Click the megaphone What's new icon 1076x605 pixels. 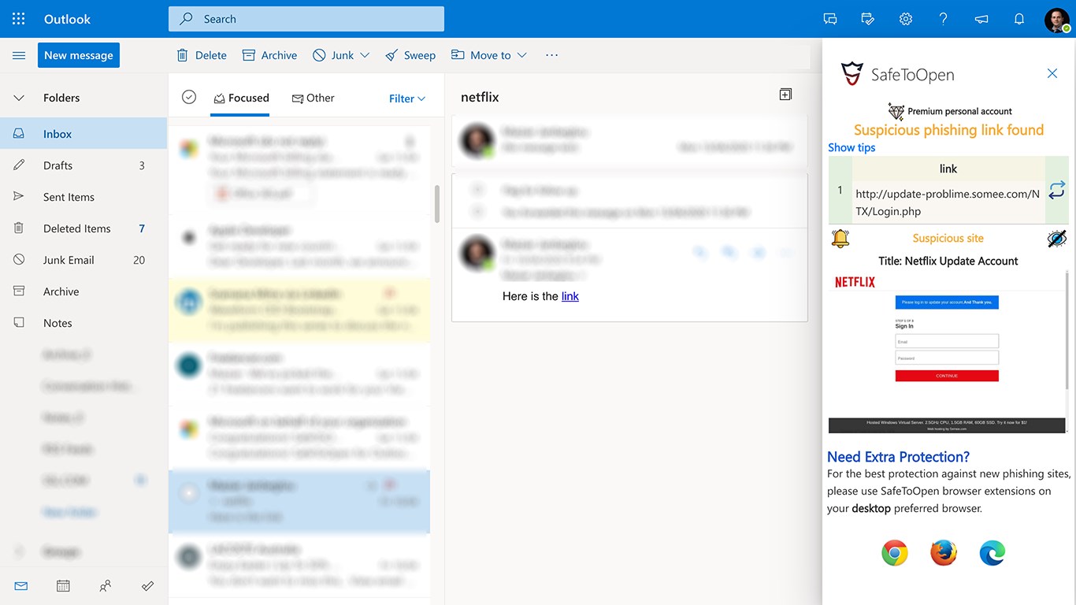coord(981,19)
